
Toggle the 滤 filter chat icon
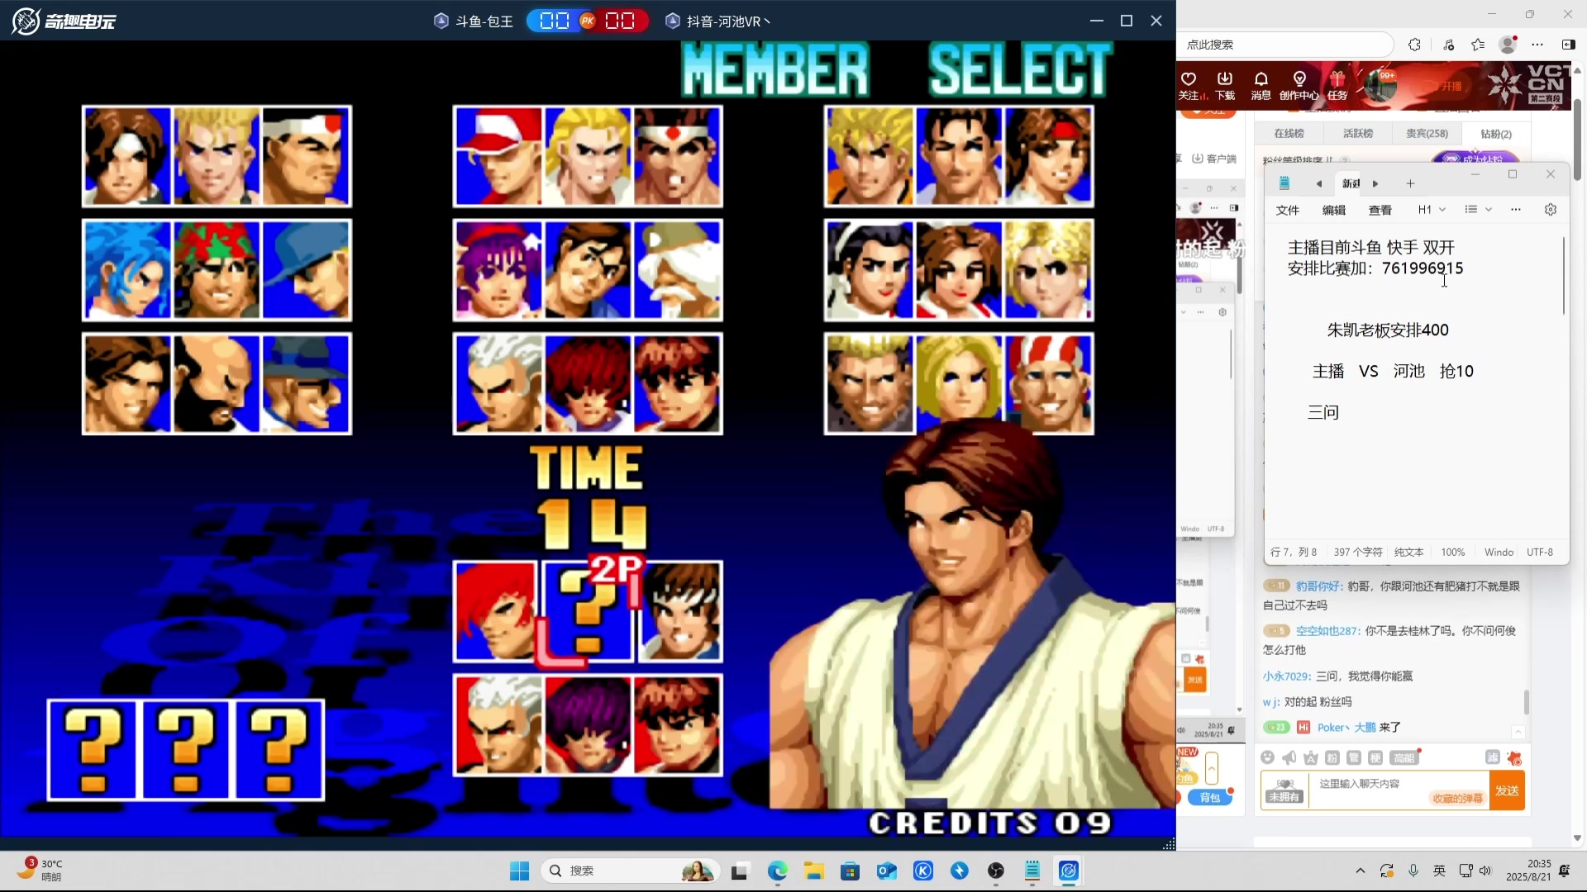[x=1492, y=757]
